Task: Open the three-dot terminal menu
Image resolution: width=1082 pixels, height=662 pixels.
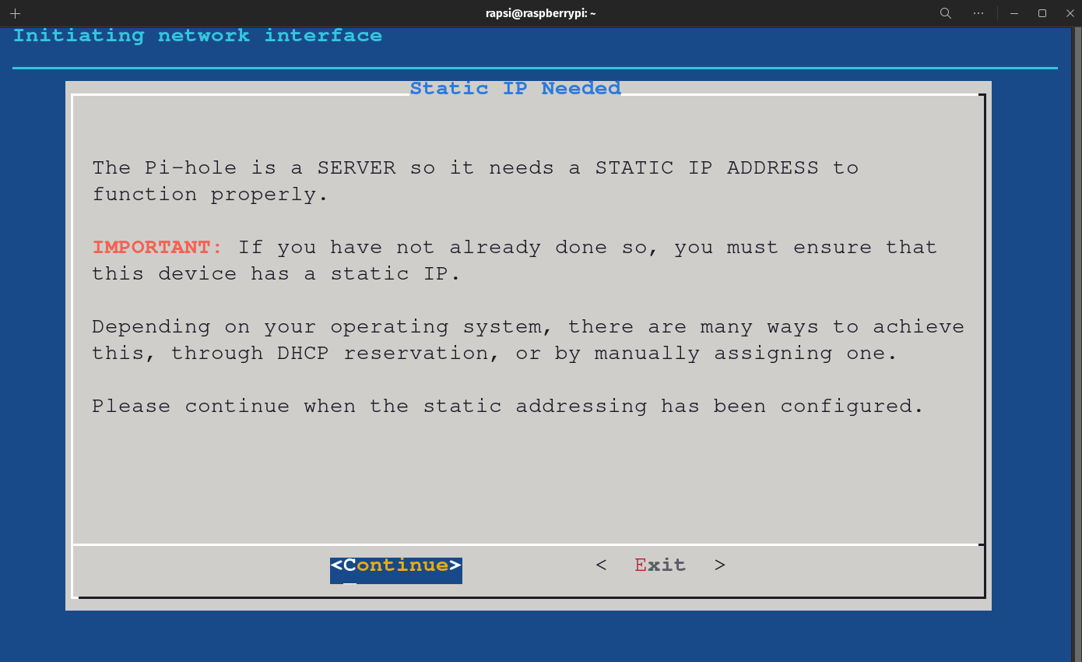Action: point(979,13)
